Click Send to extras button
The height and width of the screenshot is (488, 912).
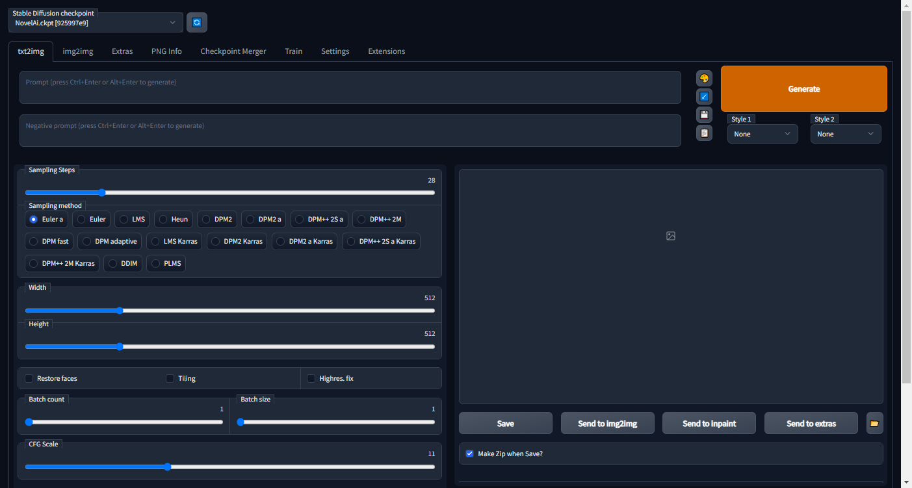[811, 423]
